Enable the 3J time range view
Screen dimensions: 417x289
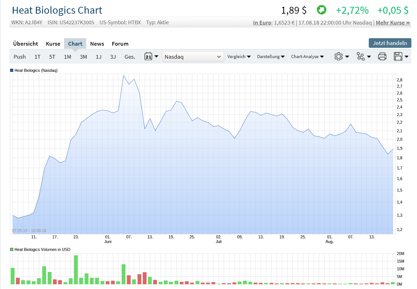point(113,56)
